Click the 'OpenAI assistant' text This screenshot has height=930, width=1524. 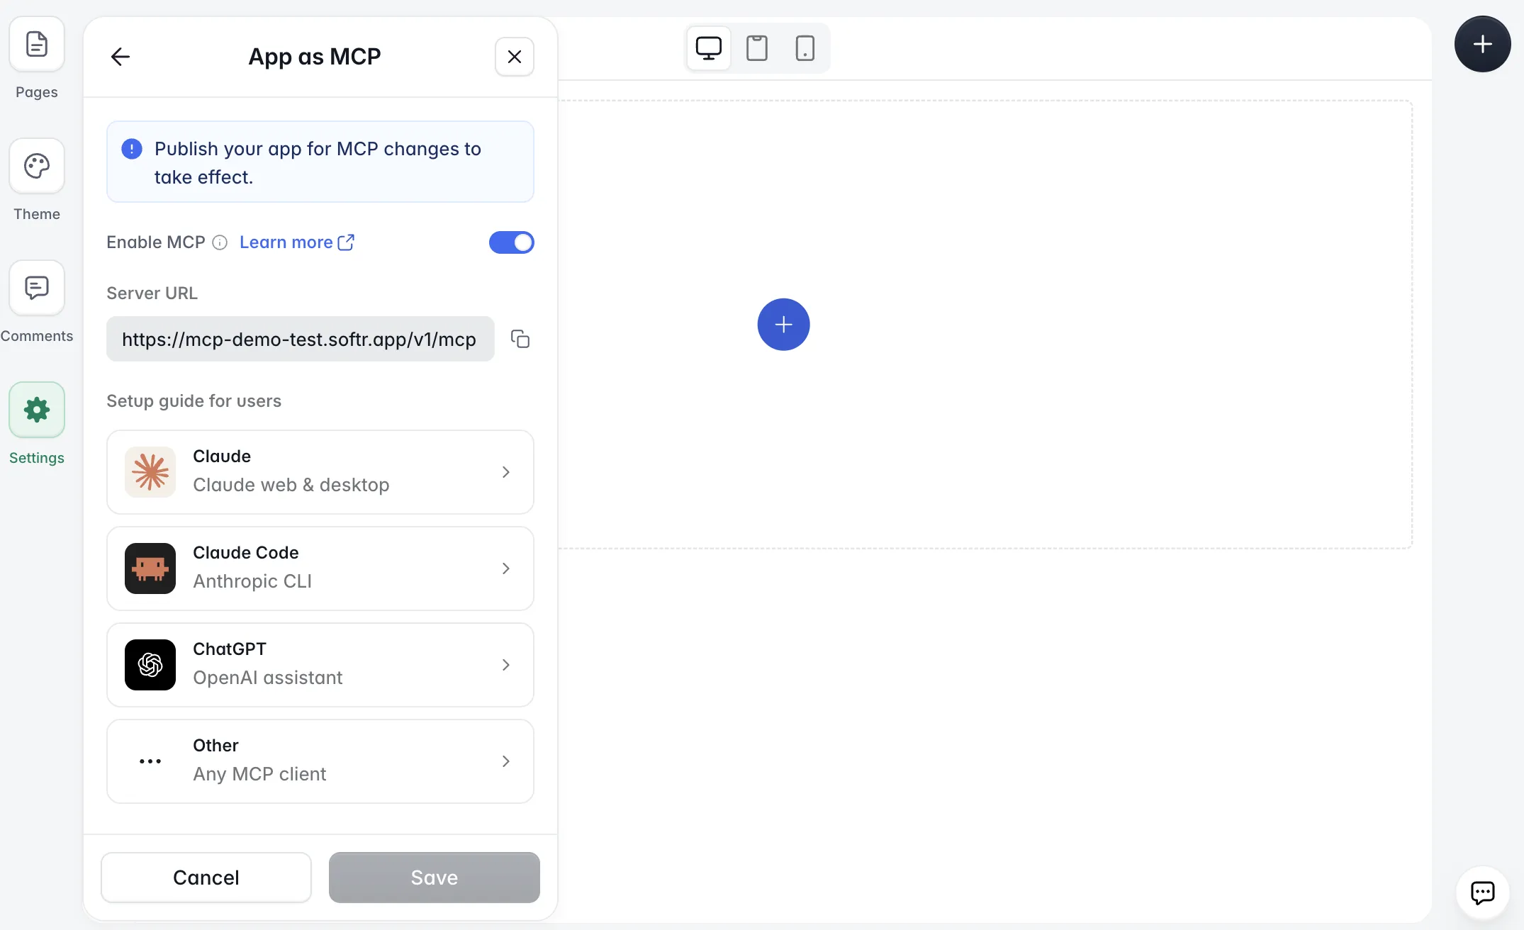(268, 678)
